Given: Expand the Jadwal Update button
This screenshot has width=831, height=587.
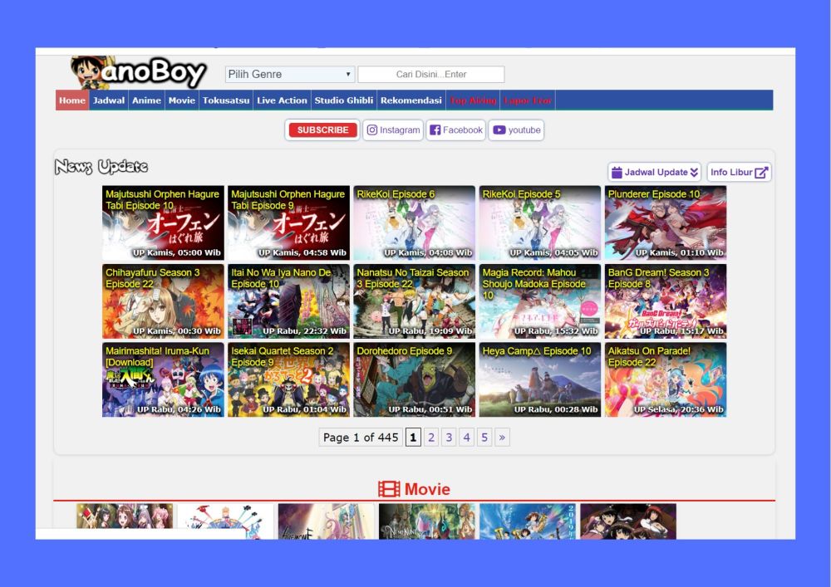Looking at the screenshot, I should [655, 173].
